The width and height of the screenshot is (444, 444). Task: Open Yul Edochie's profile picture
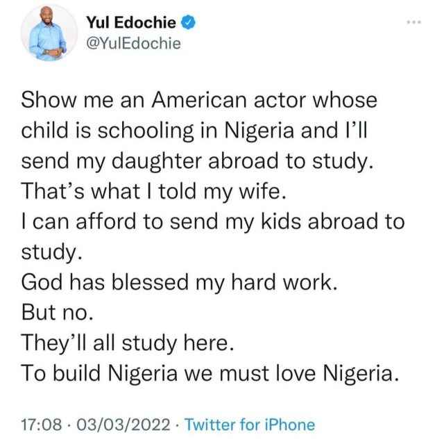point(49,33)
